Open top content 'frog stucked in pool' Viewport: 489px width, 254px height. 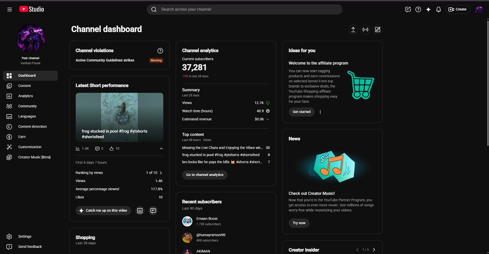pyautogui.click(x=221, y=155)
